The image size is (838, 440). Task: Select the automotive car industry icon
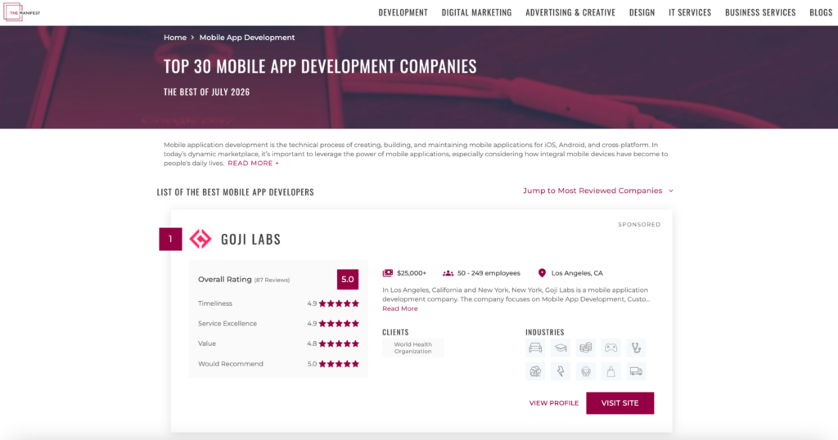coord(535,348)
